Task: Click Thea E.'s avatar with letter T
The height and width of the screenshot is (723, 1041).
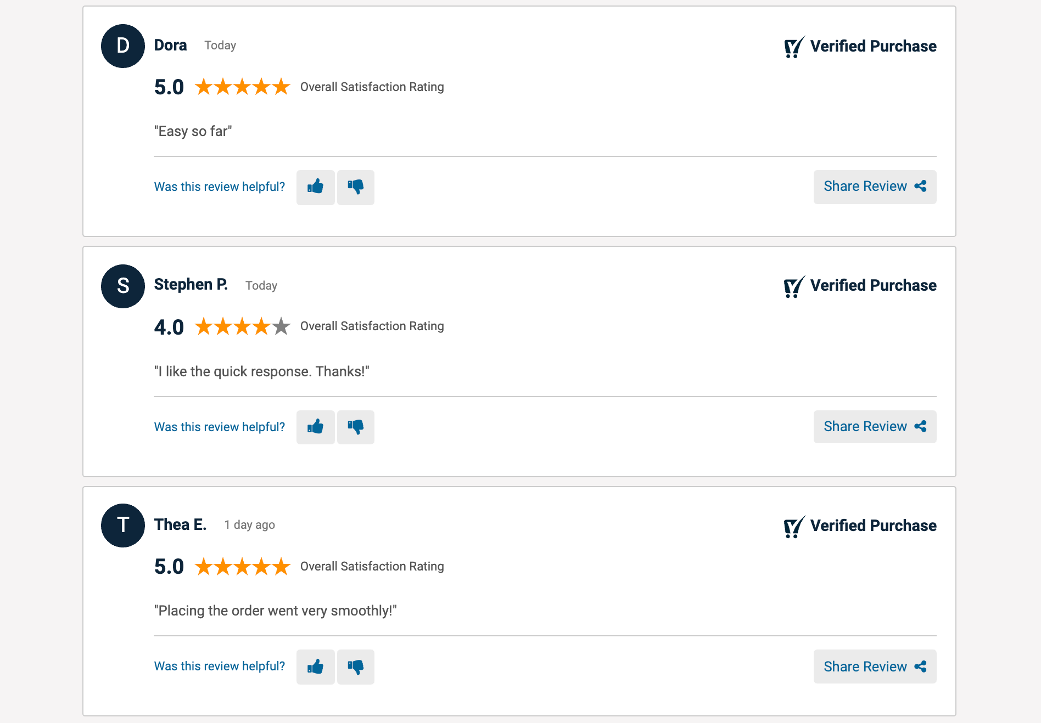Action: point(123,526)
